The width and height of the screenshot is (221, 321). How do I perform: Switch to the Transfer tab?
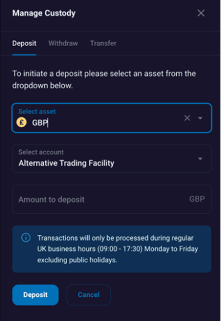coord(104,43)
